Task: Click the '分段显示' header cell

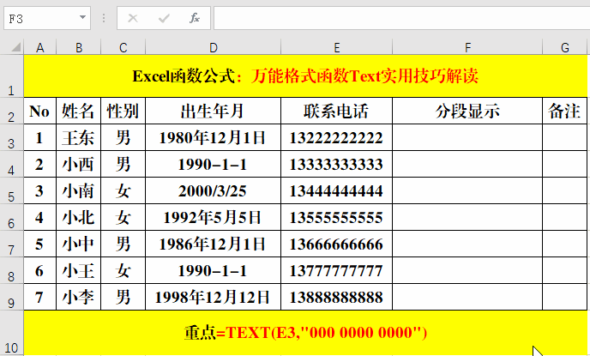Action: pyautogui.click(x=467, y=111)
